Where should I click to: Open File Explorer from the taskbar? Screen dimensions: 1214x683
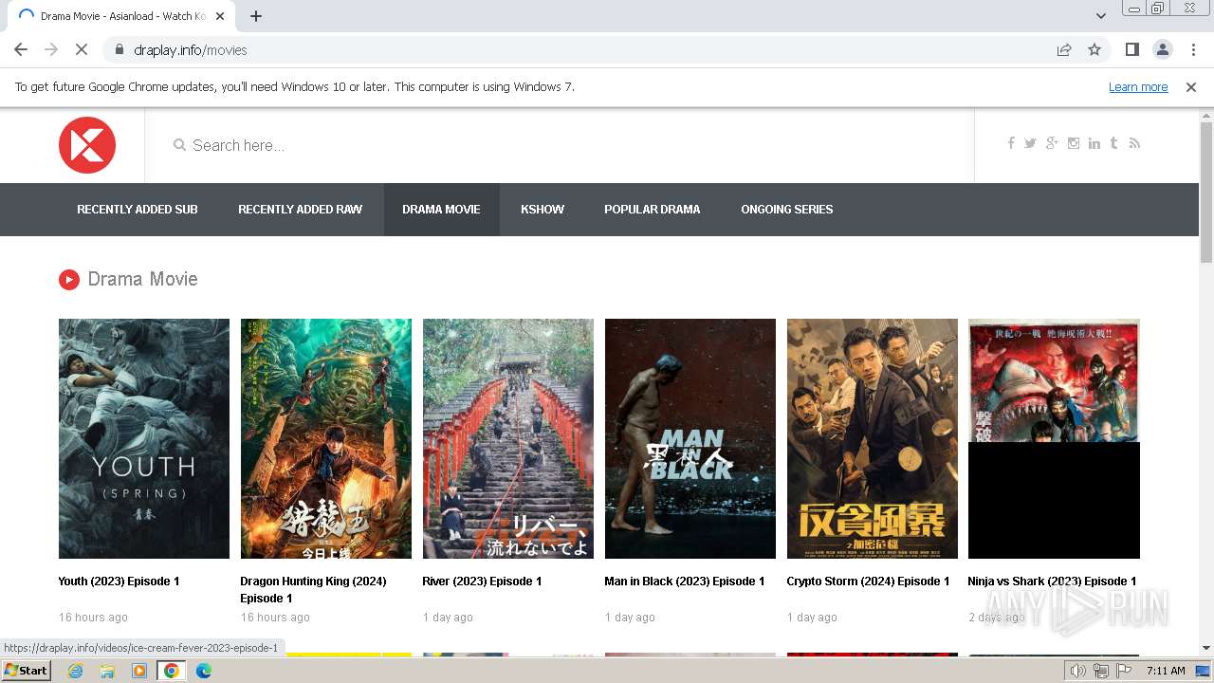[x=107, y=671]
